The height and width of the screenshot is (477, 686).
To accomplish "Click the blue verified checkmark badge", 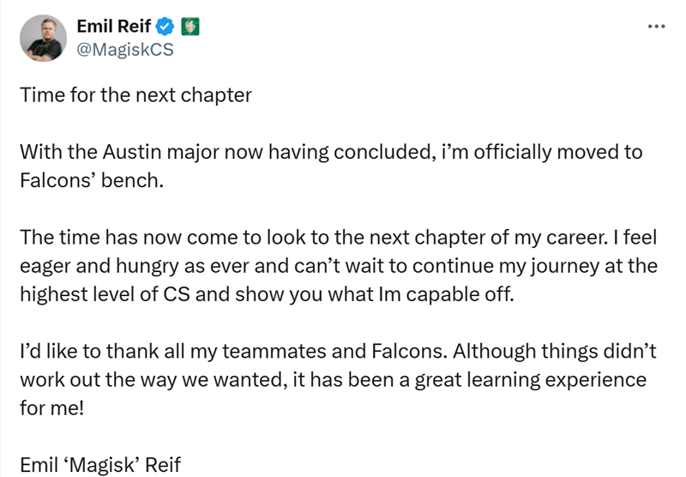I will point(165,27).
